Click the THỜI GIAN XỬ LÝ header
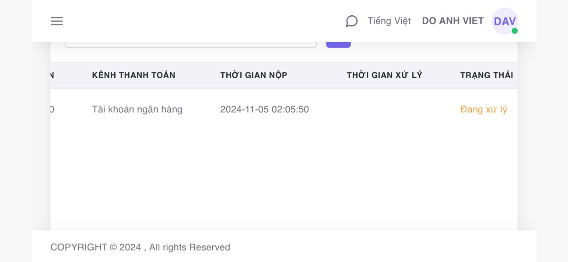 [384, 75]
